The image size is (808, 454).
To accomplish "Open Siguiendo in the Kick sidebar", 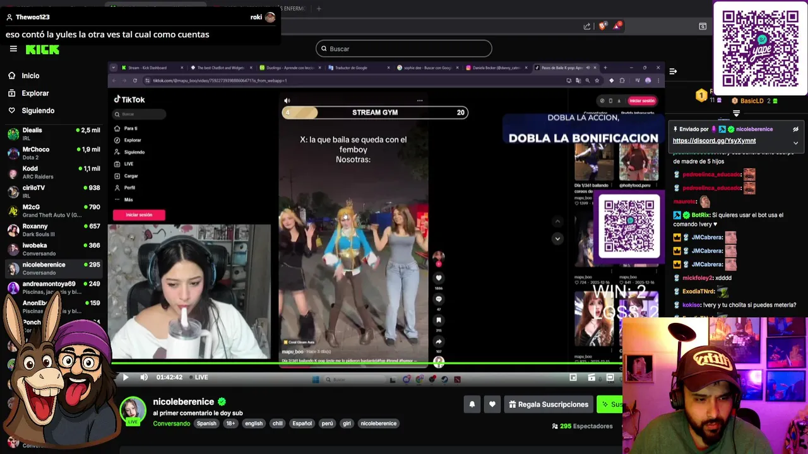I will point(31,110).
